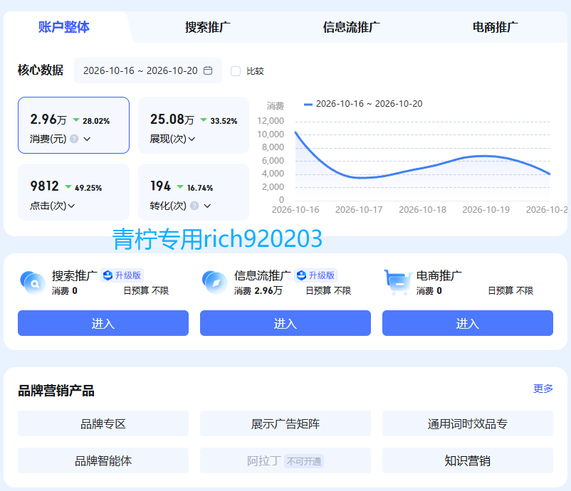Switch to the 账户整体 tab
This screenshot has width=571, height=491.
(64, 27)
